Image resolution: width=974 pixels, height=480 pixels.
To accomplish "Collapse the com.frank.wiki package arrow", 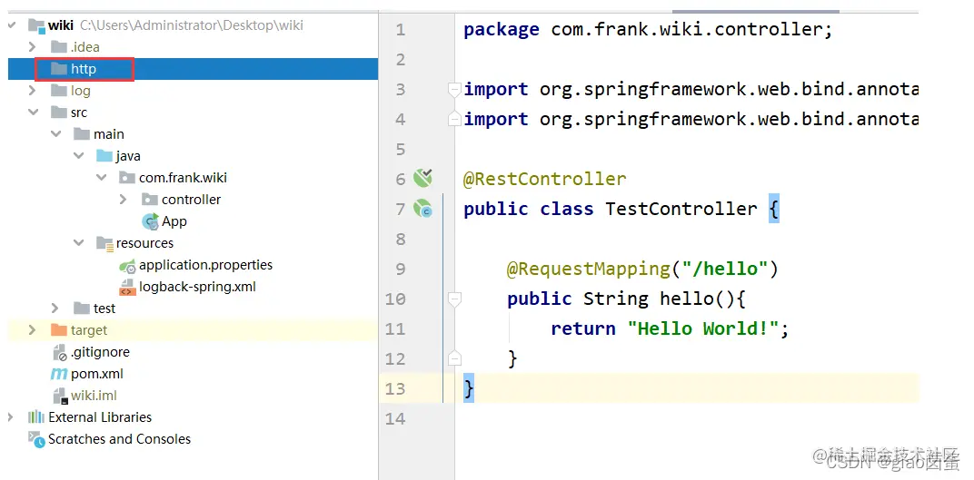I will click(101, 177).
